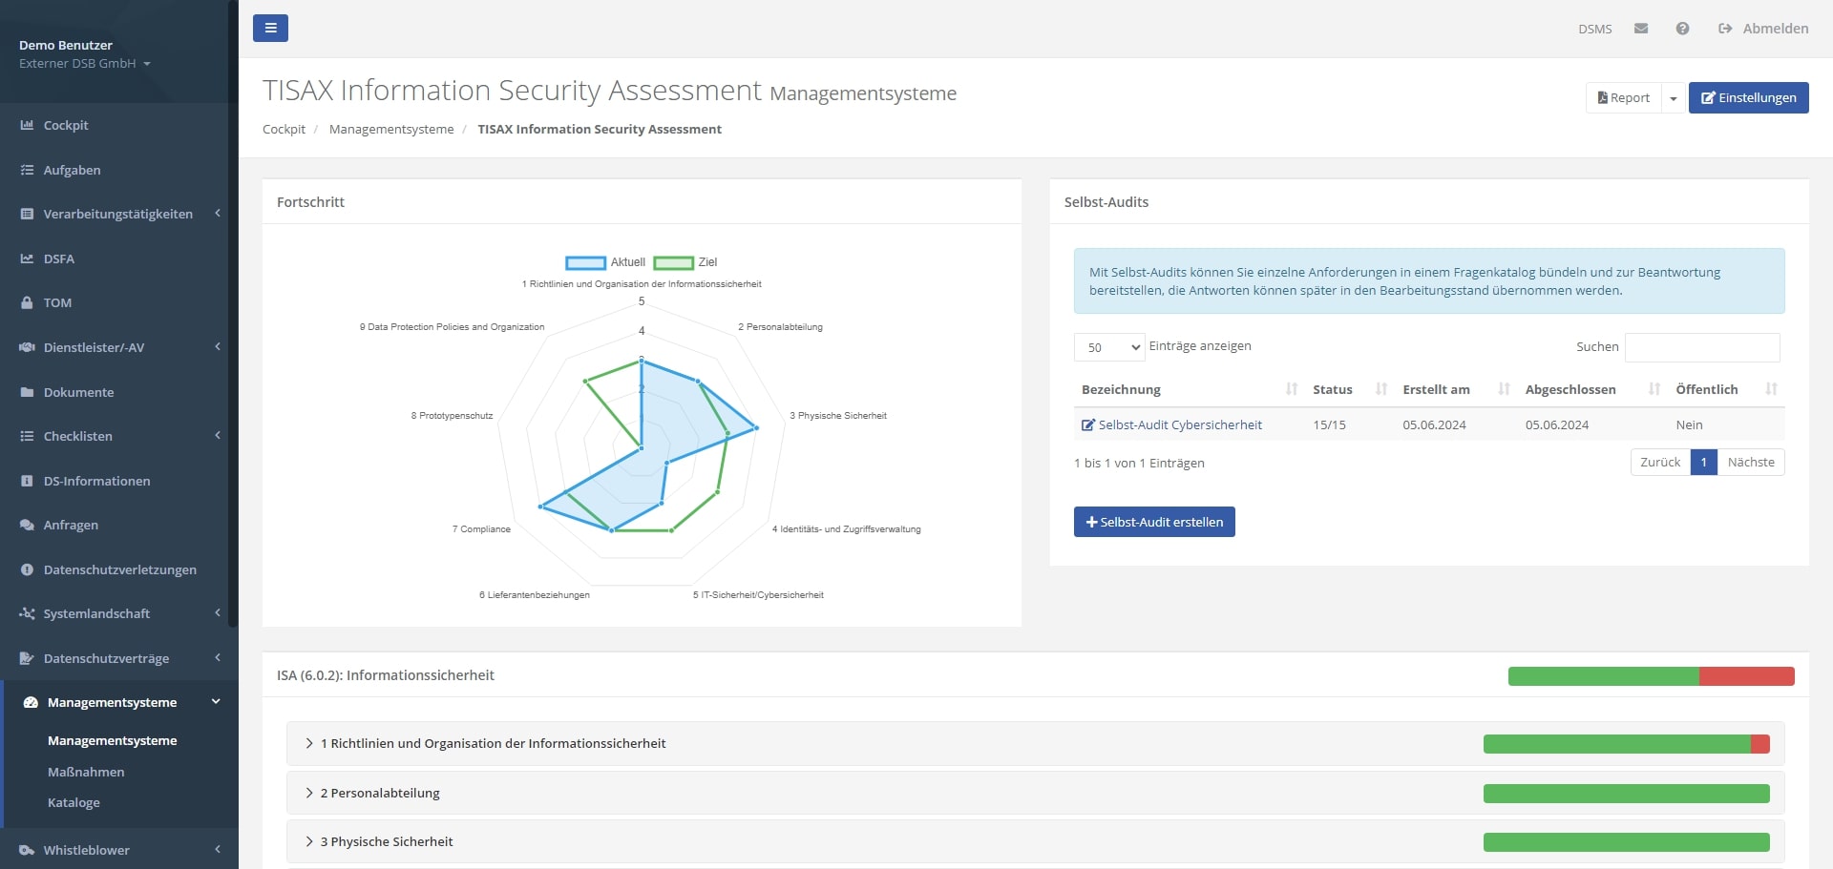Click the progress bar for 1 Richtlinien

tap(1626, 744)
